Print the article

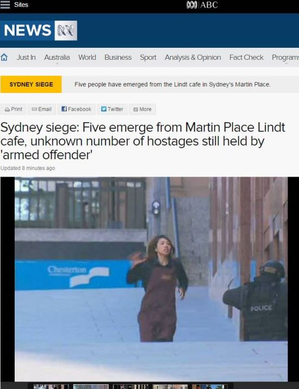coord(14,109)
